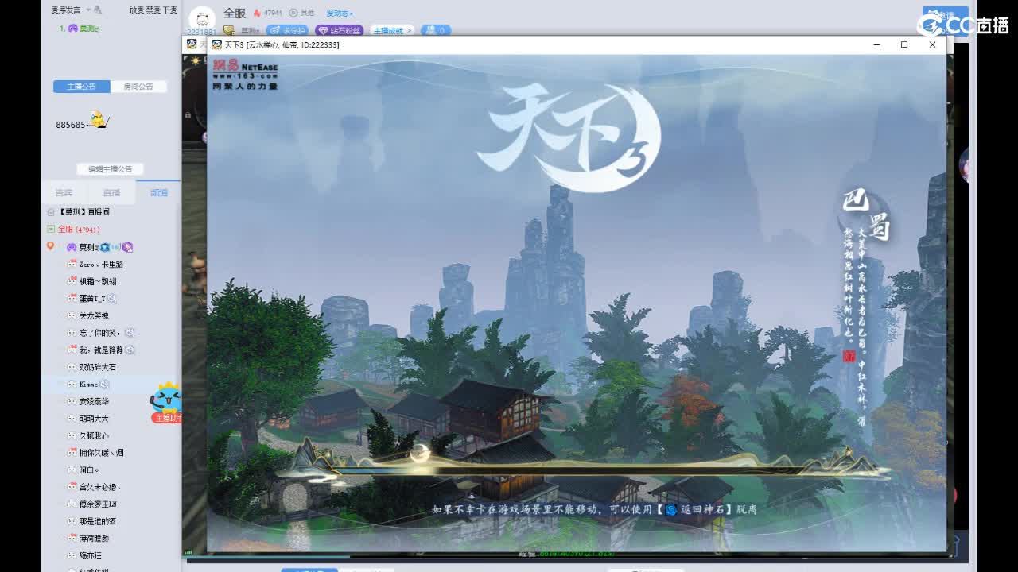Select user Kinne in list
Screen dimensions: 1018x572
(x=88, y=385)
